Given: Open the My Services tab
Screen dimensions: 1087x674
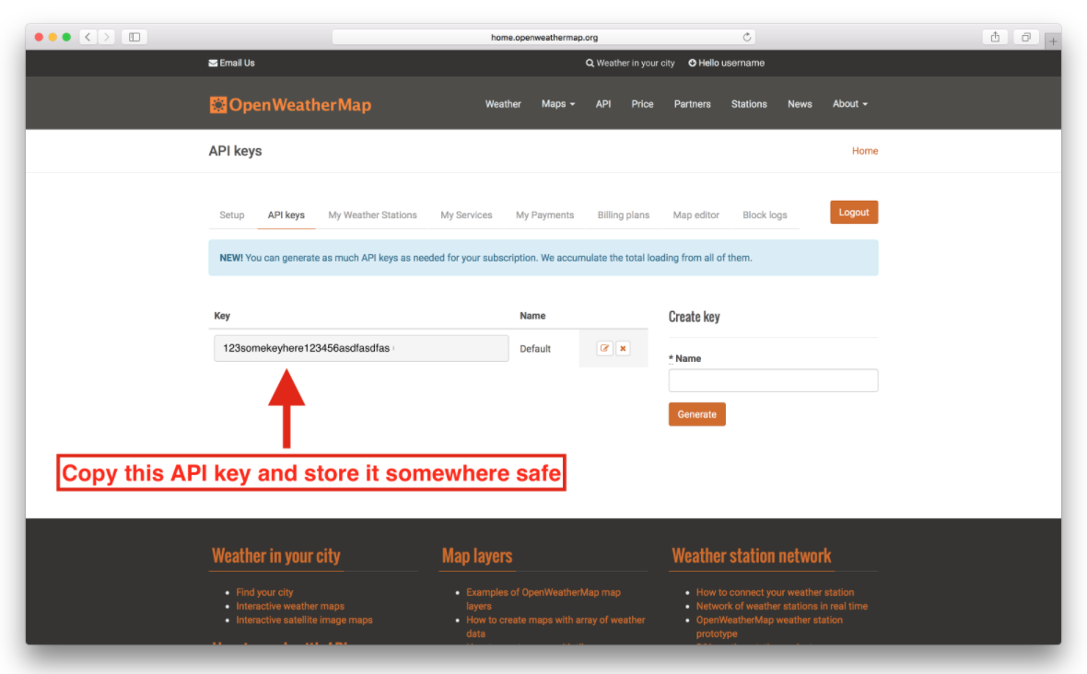Looking at the screenshot, I should [x=466, y=215].
